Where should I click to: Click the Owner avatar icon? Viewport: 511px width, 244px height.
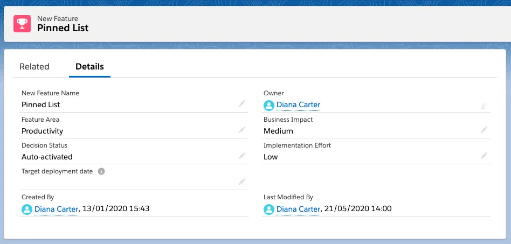click(x=269, y=105)
